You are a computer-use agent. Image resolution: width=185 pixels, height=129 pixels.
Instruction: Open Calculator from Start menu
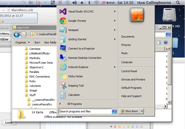click(x=74, y=95)
